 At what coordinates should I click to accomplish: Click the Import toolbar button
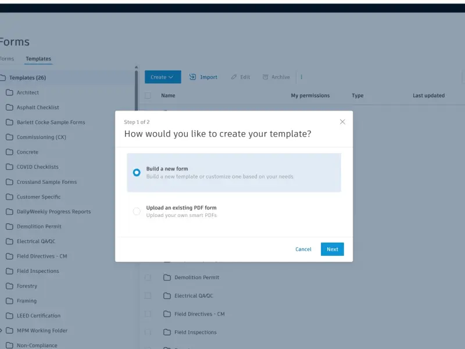[203, 77]
